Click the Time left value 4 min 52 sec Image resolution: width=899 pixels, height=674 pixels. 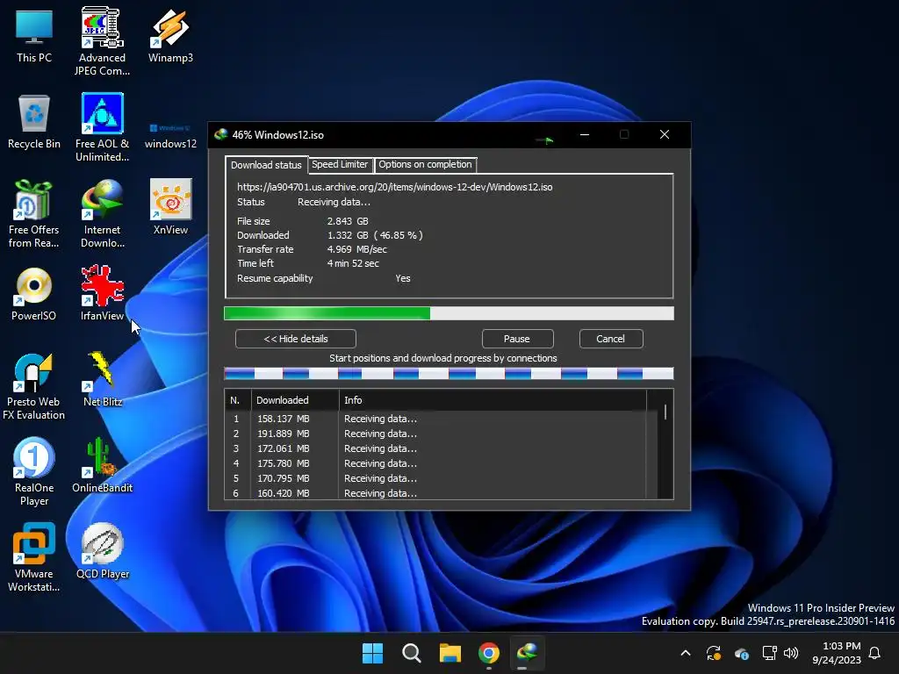pyautogui.click(x=353, y=263)
